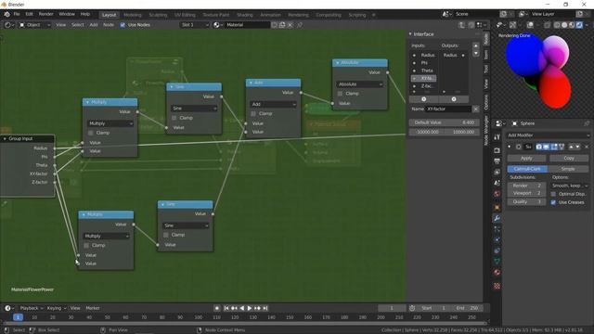The height and width of the screenshot is (334, 594).
Task: Unlink the material with the X icon
Action: pyautogui.click(x=291, y=25)
